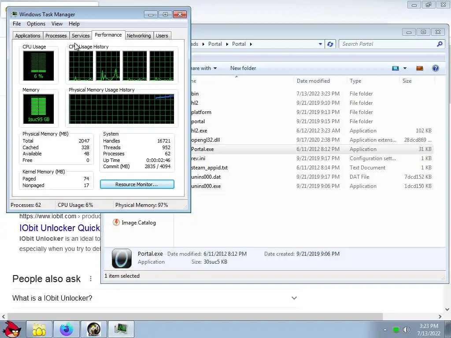Select the opengl32.dll file
Screen dimensions: 451x338
point(311,140)
